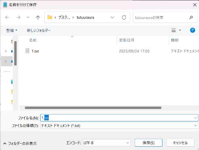This screenshot has height=150, width=199.
Task: Refresh the tutuuraura folder view
Action: (x=124, y=17)
